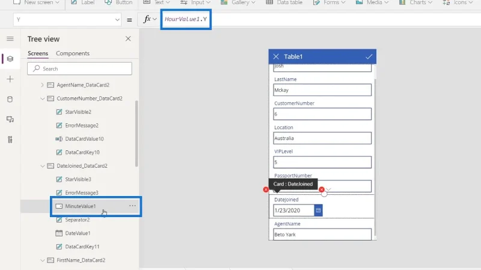Click the CustomerNumber input field
Screen dimensions: 481x270
(322, 114)
